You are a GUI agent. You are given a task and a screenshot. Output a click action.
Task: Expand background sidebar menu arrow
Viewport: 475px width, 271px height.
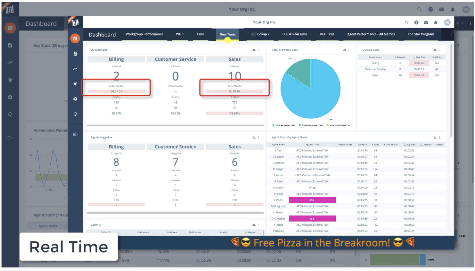click(10, 138)
